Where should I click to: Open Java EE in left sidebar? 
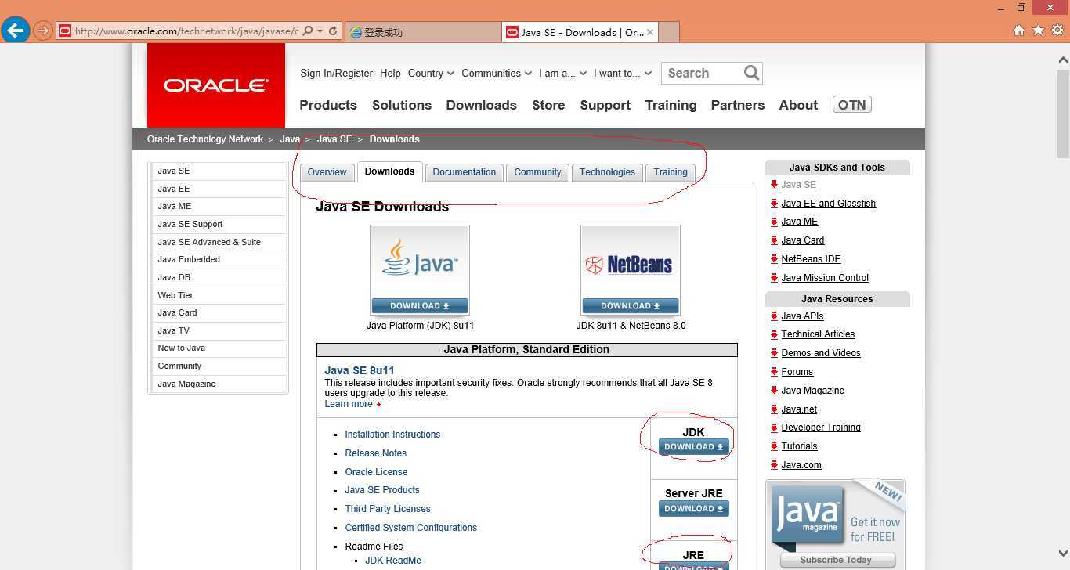(219, 189)
